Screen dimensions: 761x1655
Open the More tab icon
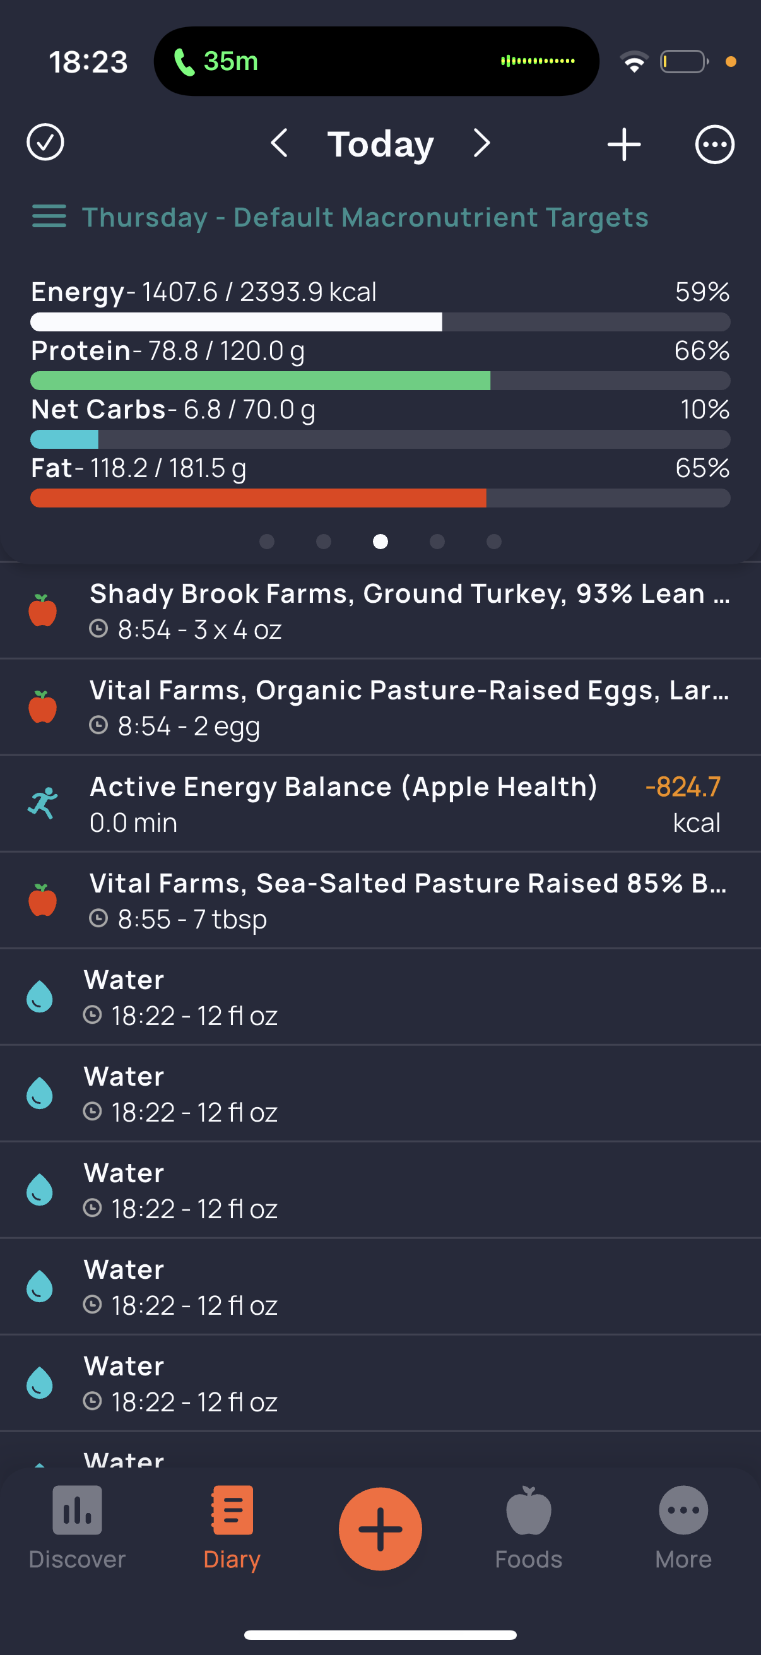tap(683, 1510)
